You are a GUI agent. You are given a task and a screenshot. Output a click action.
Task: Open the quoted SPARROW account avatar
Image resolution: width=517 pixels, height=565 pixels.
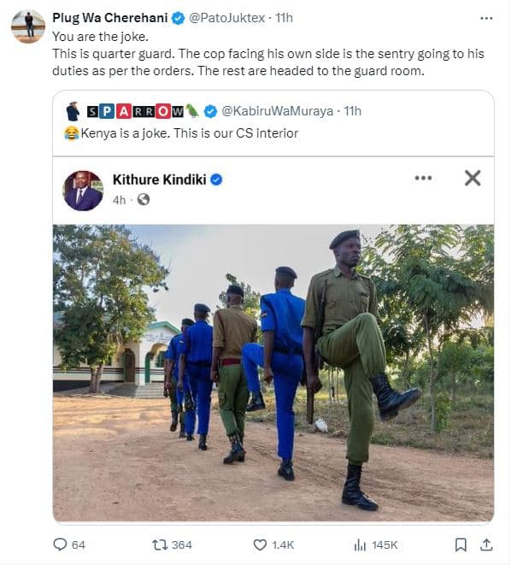point(73,111)
